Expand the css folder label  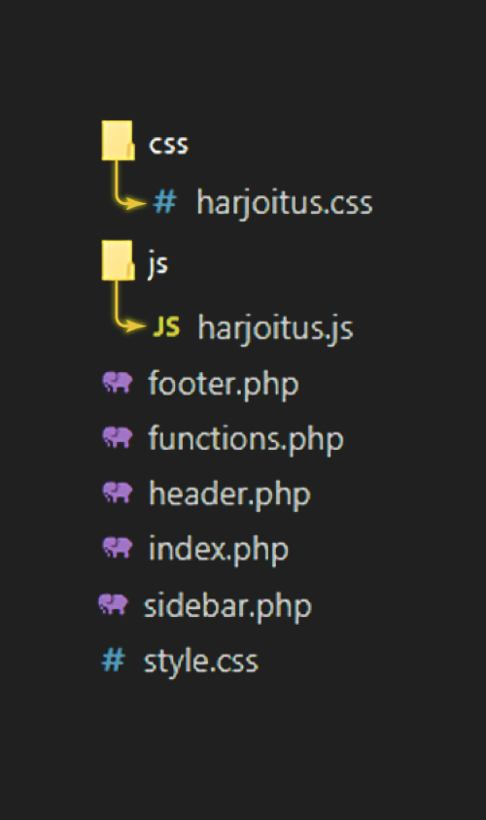(168, 144)
